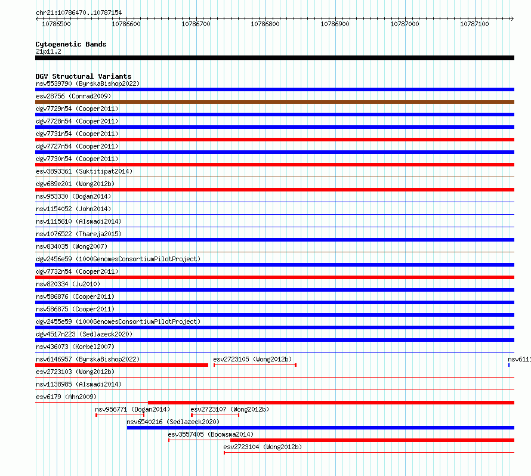Click ruler position 10787100
Viewport: 531px width, 476px height.
(x=474, y=24)
